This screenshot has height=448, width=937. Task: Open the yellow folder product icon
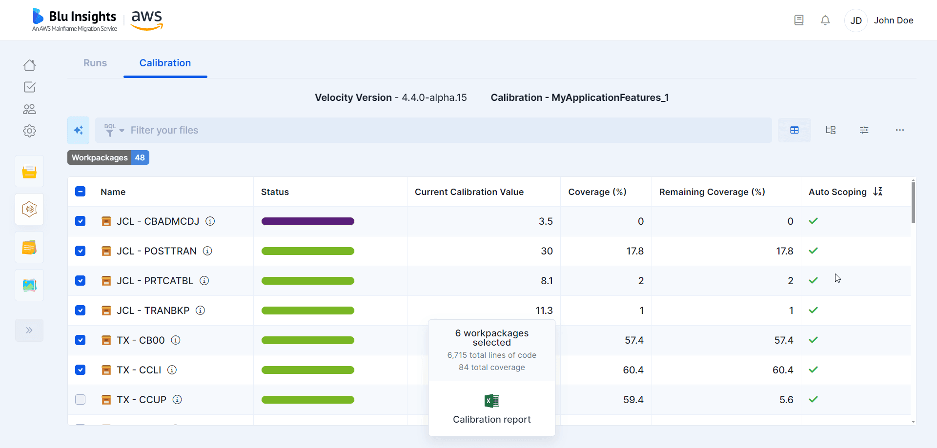click(29, 172)
